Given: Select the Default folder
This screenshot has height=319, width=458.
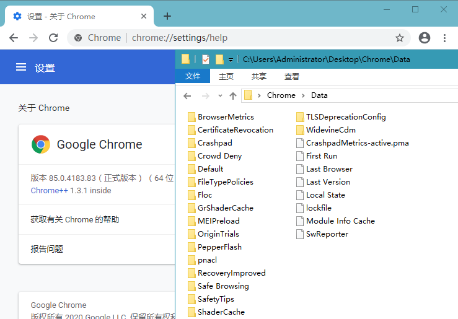Looking at the screenshot, I should click(x=206, y=169).
